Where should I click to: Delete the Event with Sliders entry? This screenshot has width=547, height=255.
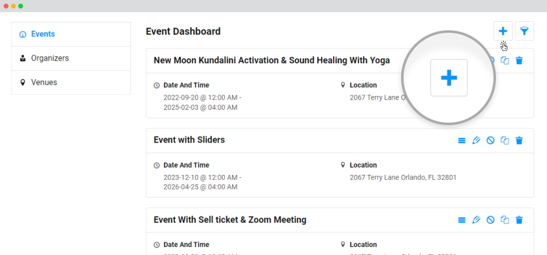[519, 140]
